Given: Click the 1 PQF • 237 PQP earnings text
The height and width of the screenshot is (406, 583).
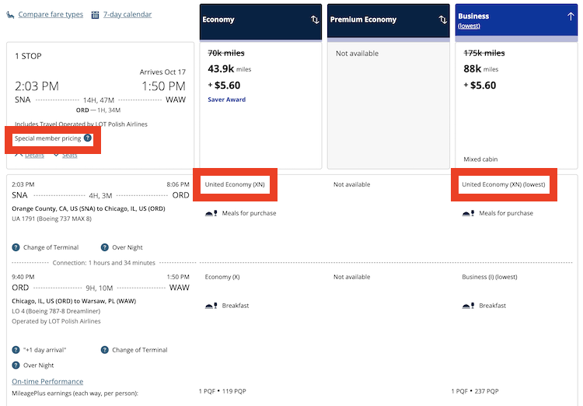Looking at the screenshot, I should point(475,391).
